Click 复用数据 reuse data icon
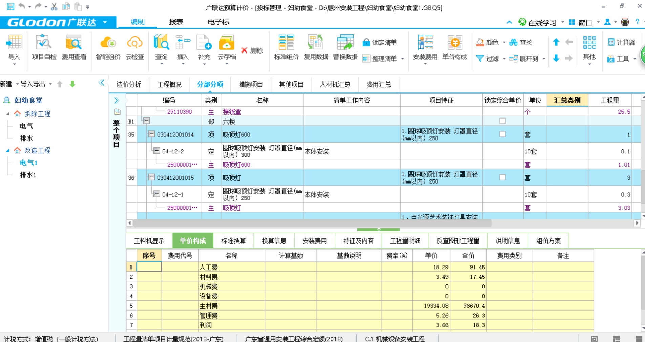Viewport: 645px width, 342px height. click(316, 48)
